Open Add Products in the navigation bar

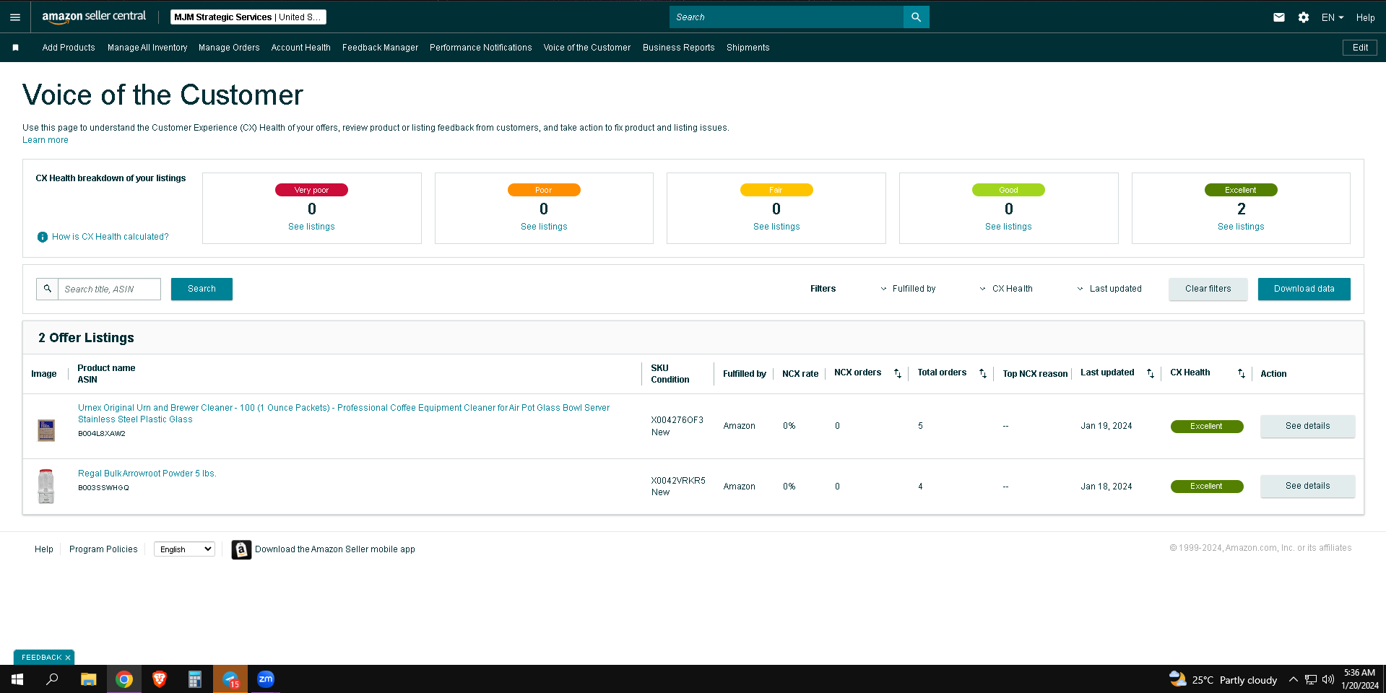(x=69, y=48)
